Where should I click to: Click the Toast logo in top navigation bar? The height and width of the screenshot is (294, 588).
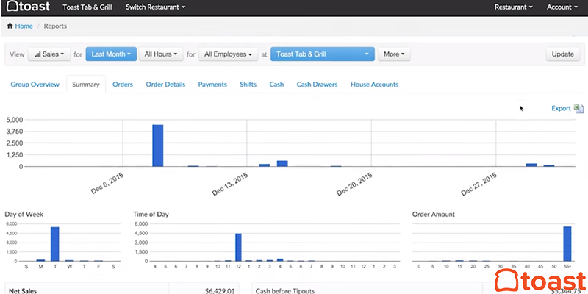(x=29, y=7)
